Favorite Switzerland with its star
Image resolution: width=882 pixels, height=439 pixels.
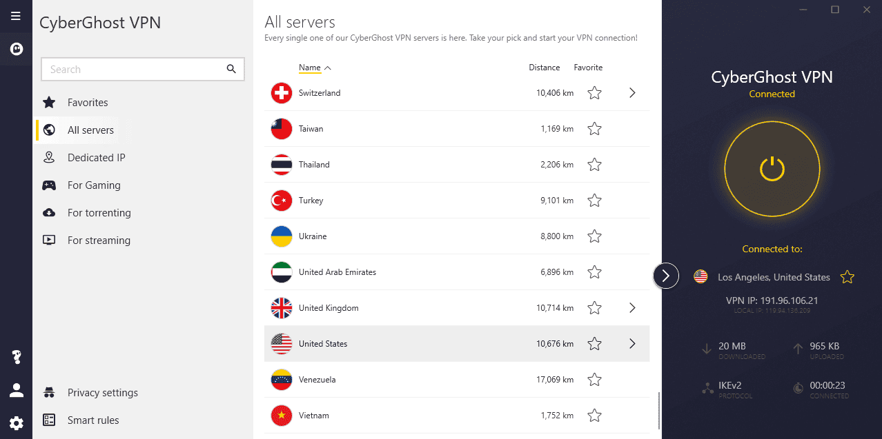594,93
